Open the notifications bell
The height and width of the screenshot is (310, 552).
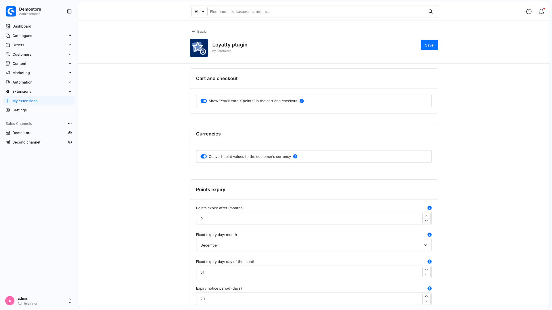pos(541,11)
